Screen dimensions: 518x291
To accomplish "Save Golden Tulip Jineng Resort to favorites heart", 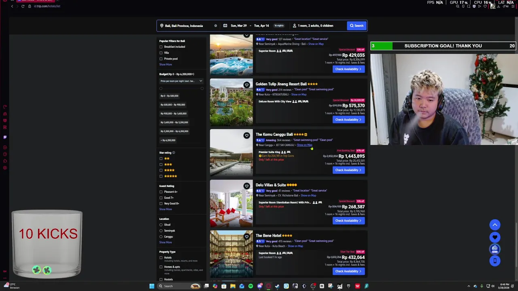I will 246,85.
